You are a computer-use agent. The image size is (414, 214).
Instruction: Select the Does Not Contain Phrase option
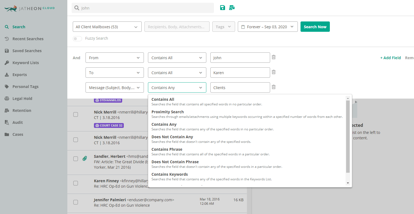pyautogui.click(x=175, y=162)
